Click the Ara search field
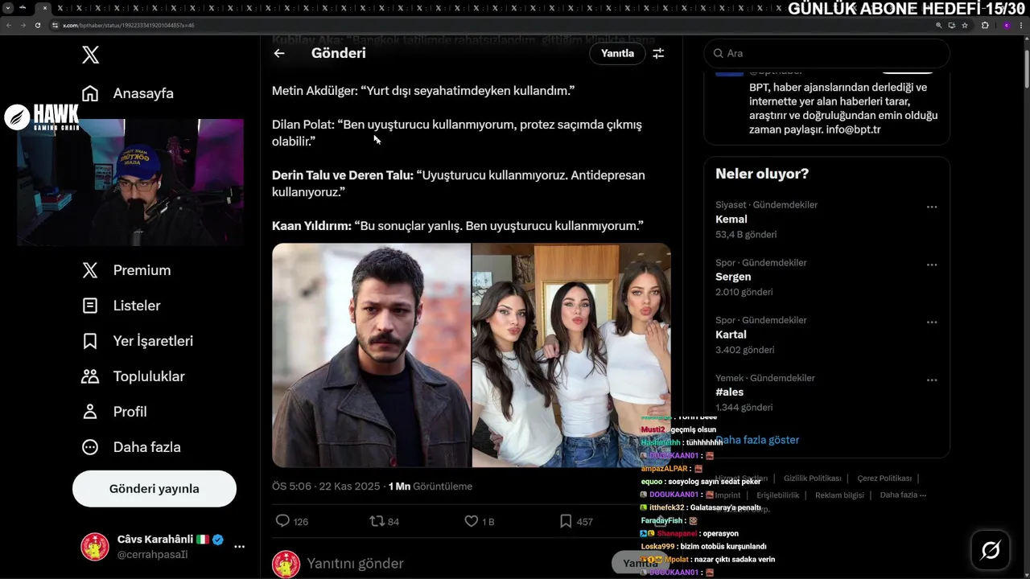The width and height of the screenshot is (1030, 579). [x=827, y=53]
